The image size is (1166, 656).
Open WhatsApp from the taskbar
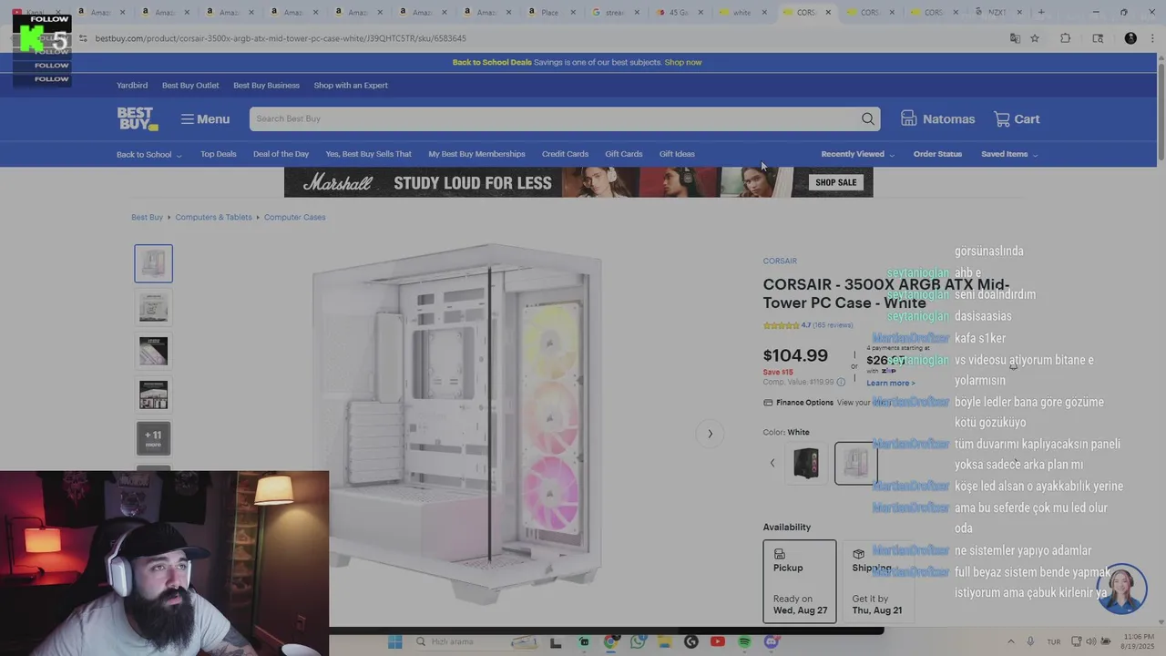coord(638,642)
